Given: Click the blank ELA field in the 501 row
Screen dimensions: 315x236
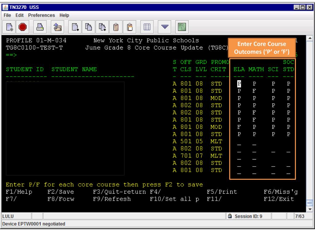Looking at the screenshot, I should click(239, 143).
